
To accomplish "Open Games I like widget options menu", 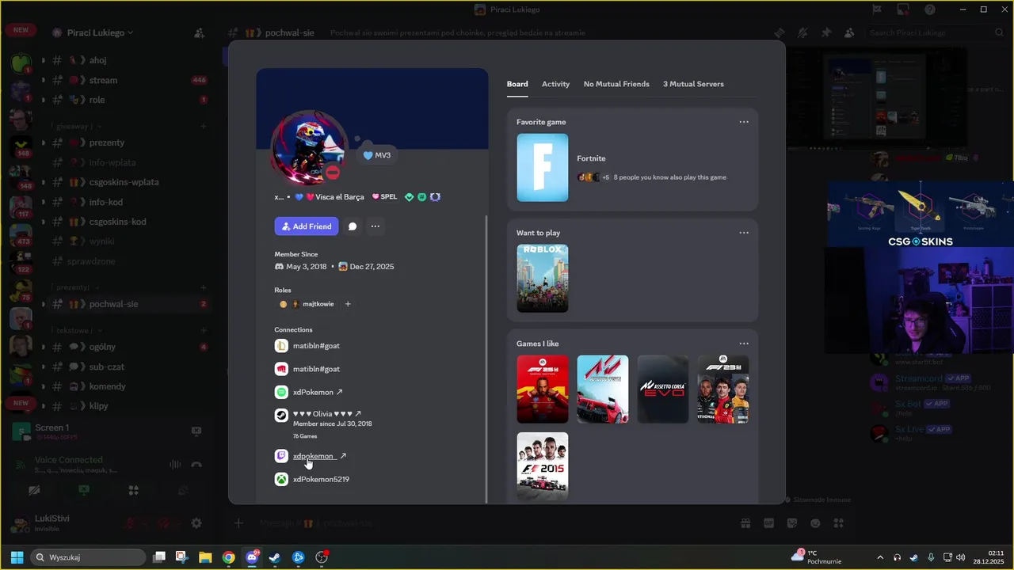I will [x=744, y=344].
